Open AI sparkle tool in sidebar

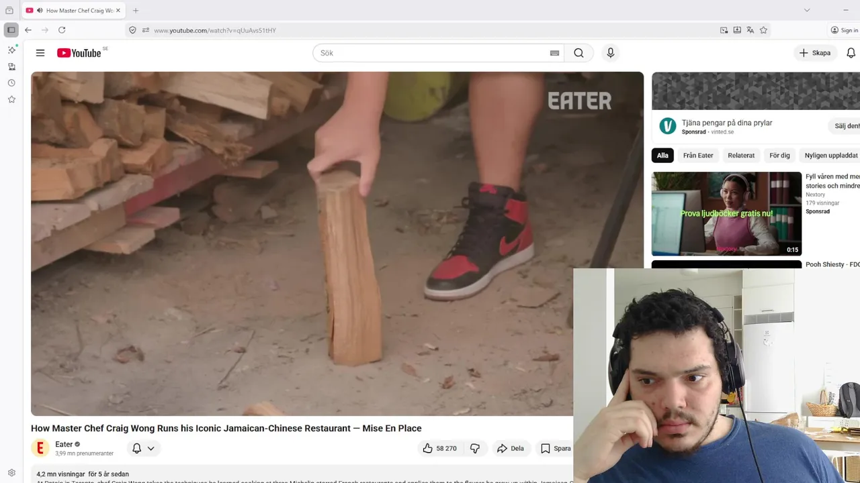click(x=11, y=50)
